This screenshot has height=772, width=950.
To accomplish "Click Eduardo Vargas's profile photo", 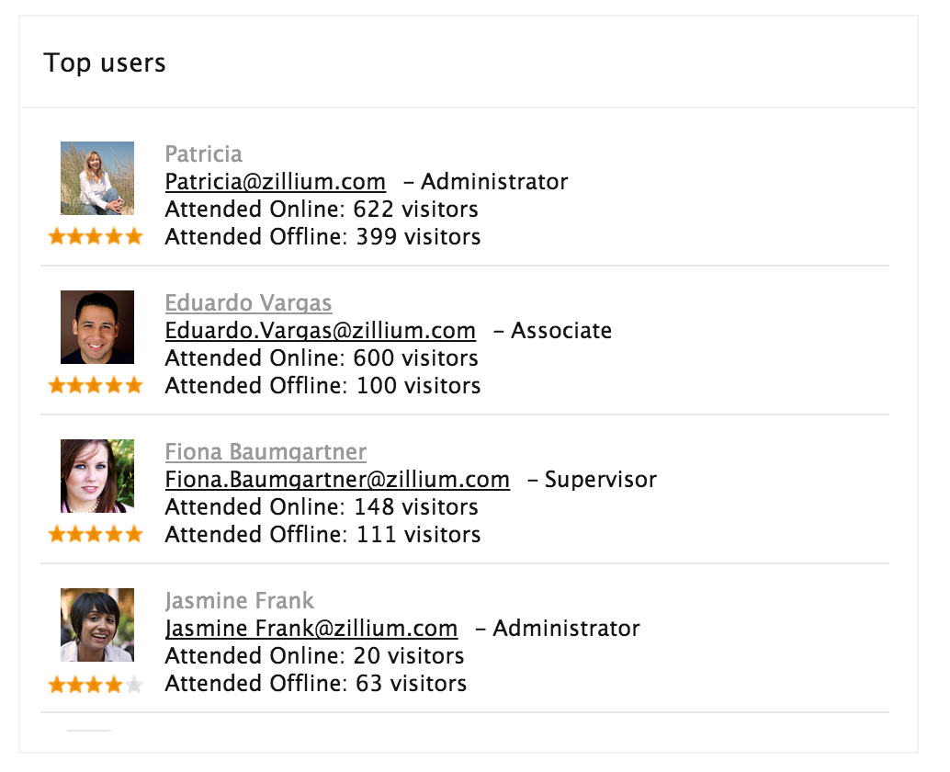I will 97,327.
